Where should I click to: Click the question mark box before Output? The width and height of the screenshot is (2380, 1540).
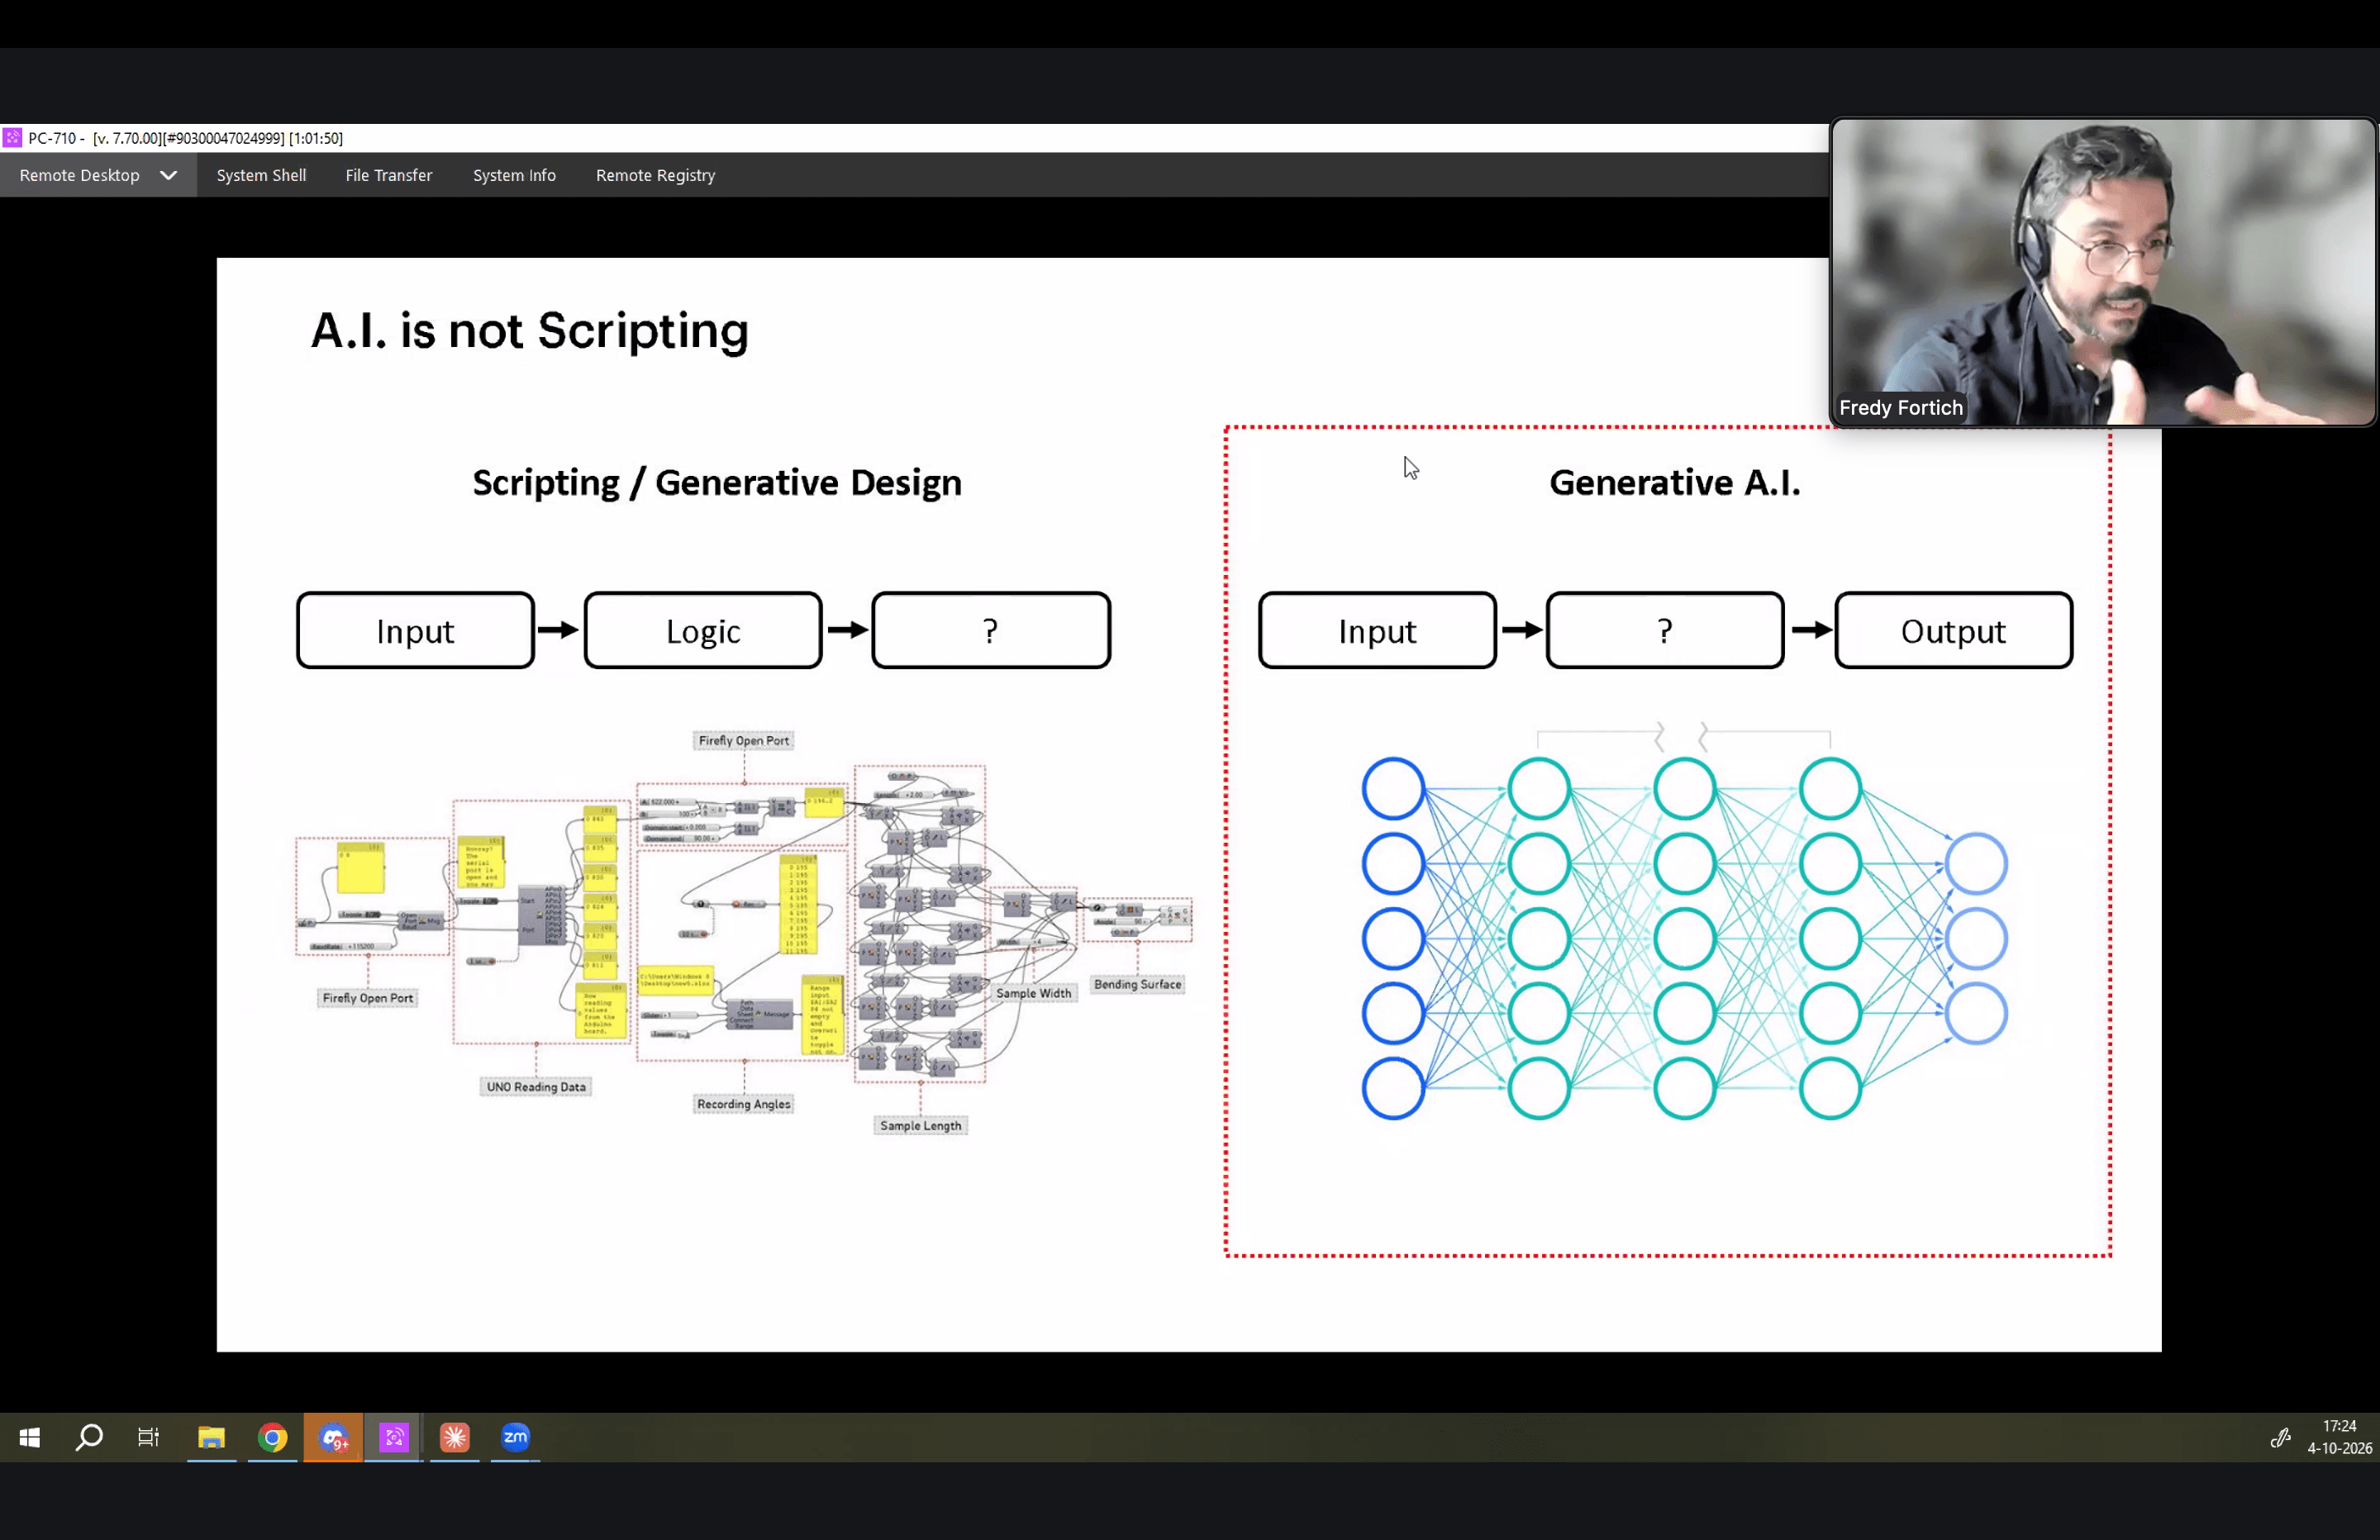point(1665,631)
